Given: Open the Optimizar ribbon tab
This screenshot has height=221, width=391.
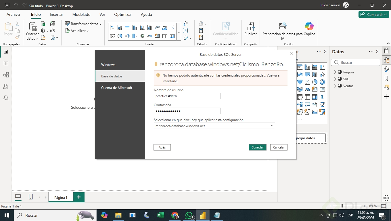Looking at the screenshot, I should [123, 14].
